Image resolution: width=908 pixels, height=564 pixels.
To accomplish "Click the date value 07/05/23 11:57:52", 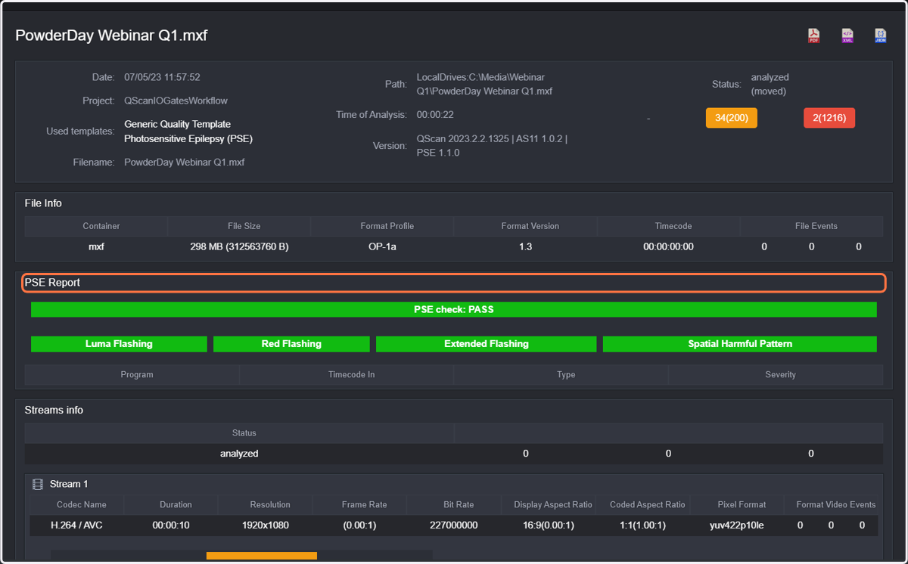I will (162, 77).
